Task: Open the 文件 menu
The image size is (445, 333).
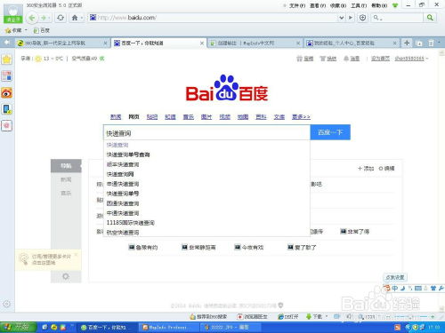Action: tap(297, 5)
